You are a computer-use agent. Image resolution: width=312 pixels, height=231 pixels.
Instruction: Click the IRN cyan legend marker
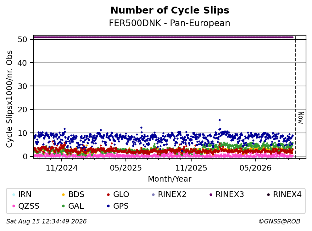[x=14, y=194]
